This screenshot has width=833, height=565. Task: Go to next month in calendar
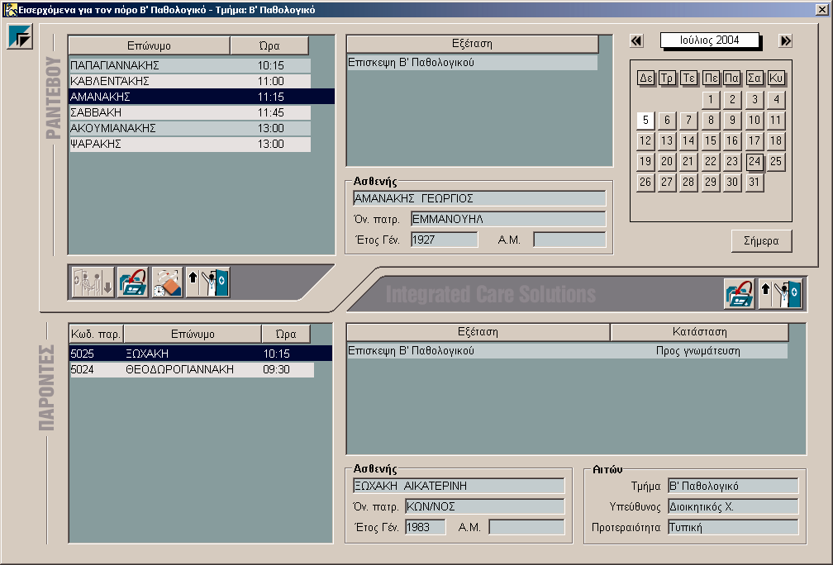click(x=785, y=41)
